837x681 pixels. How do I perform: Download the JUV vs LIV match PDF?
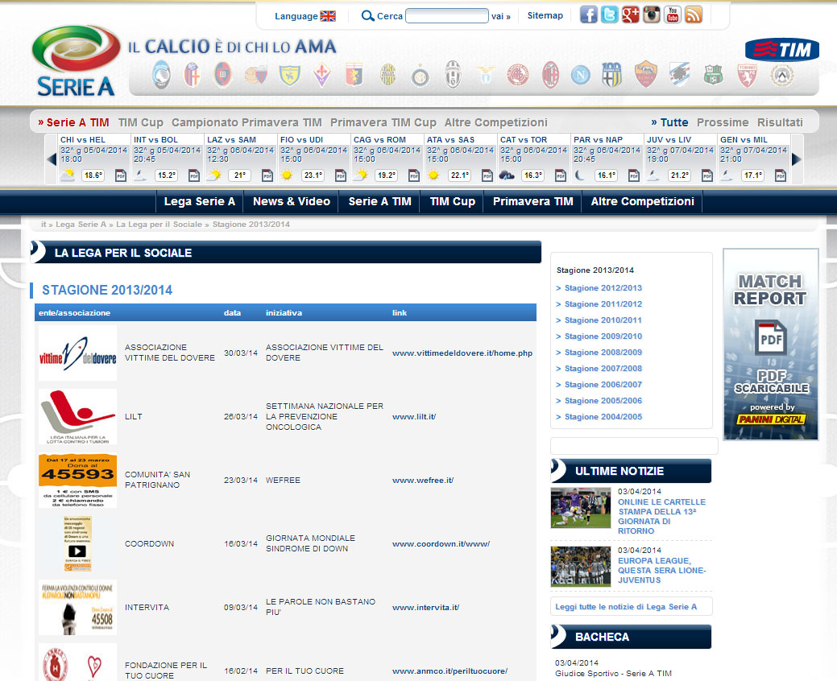[706, 175]
